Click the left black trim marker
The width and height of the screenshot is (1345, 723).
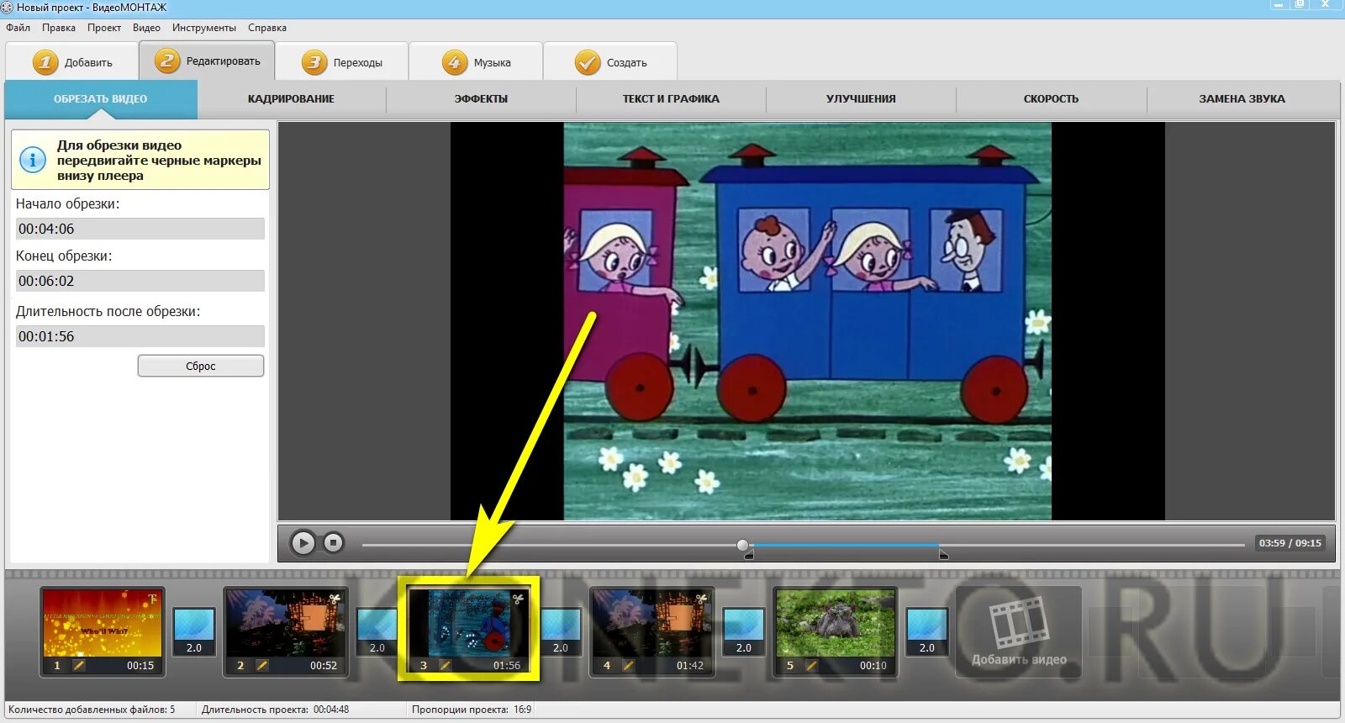(x=749, y=555)
